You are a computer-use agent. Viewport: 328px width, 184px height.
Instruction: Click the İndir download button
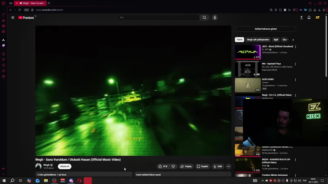point(218,166)
